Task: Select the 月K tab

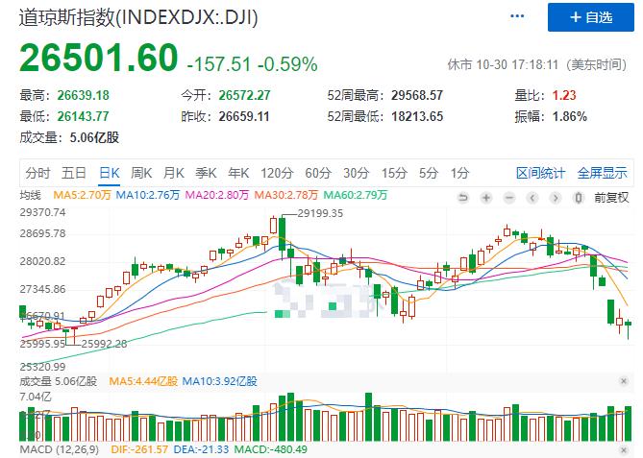Action: pyautogui.click(x=173, y=173)
